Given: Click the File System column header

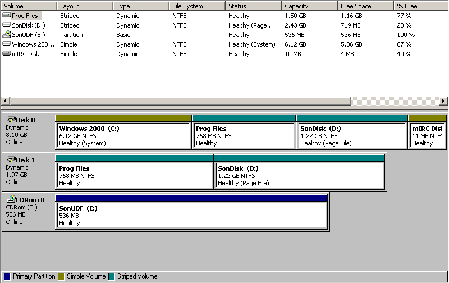Looking at the screenshot, I should pyautogui.click(x=196, y=6).
